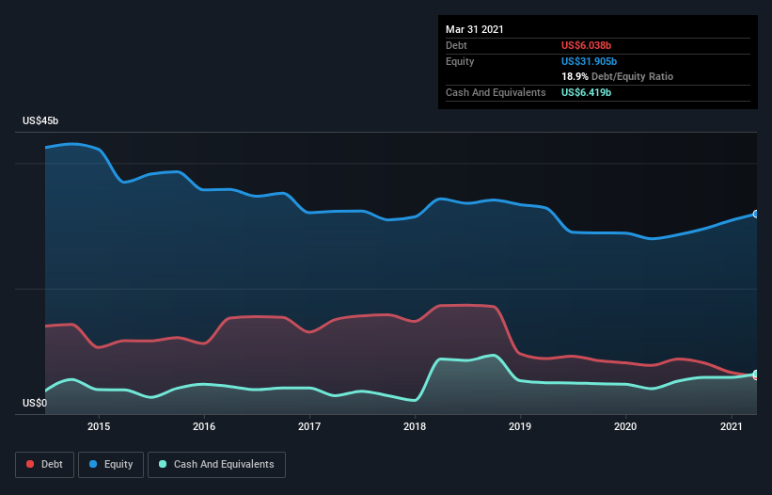This screenshot has width=772, height=495.
Task: Click the Cash And Equivalents endpoint marker
Action: coord(756,375)
